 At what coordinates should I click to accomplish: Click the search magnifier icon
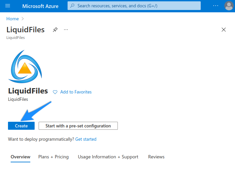coord(72,6)
